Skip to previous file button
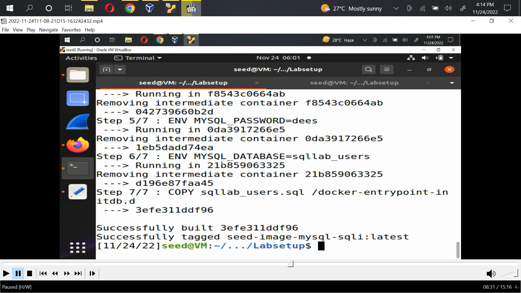 pyautogui.click(x=43, y=273)
